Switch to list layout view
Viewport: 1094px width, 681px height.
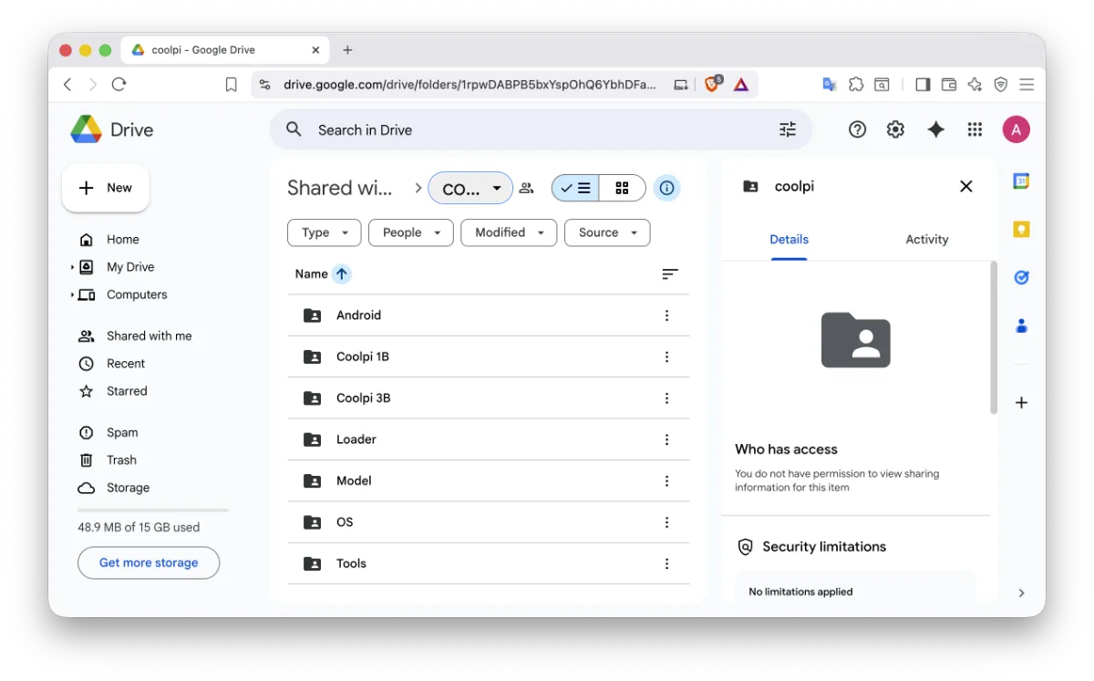575,189
